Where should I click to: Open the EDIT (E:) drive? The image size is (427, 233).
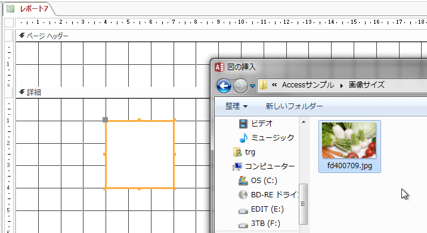[x=267, y=209]
